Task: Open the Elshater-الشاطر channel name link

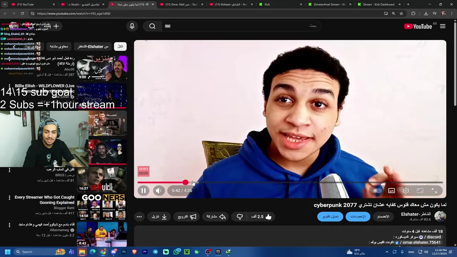Action: pos(416,214)
